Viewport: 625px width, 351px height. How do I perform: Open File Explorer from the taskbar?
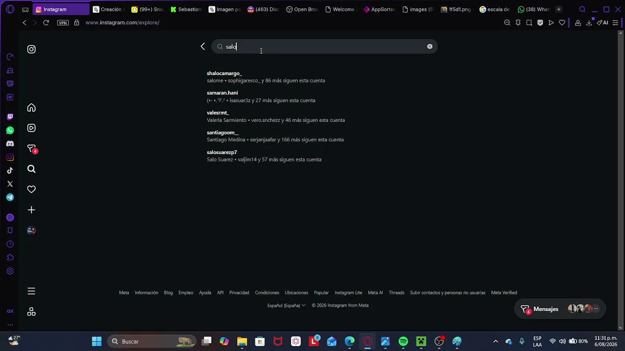point(242,341)
